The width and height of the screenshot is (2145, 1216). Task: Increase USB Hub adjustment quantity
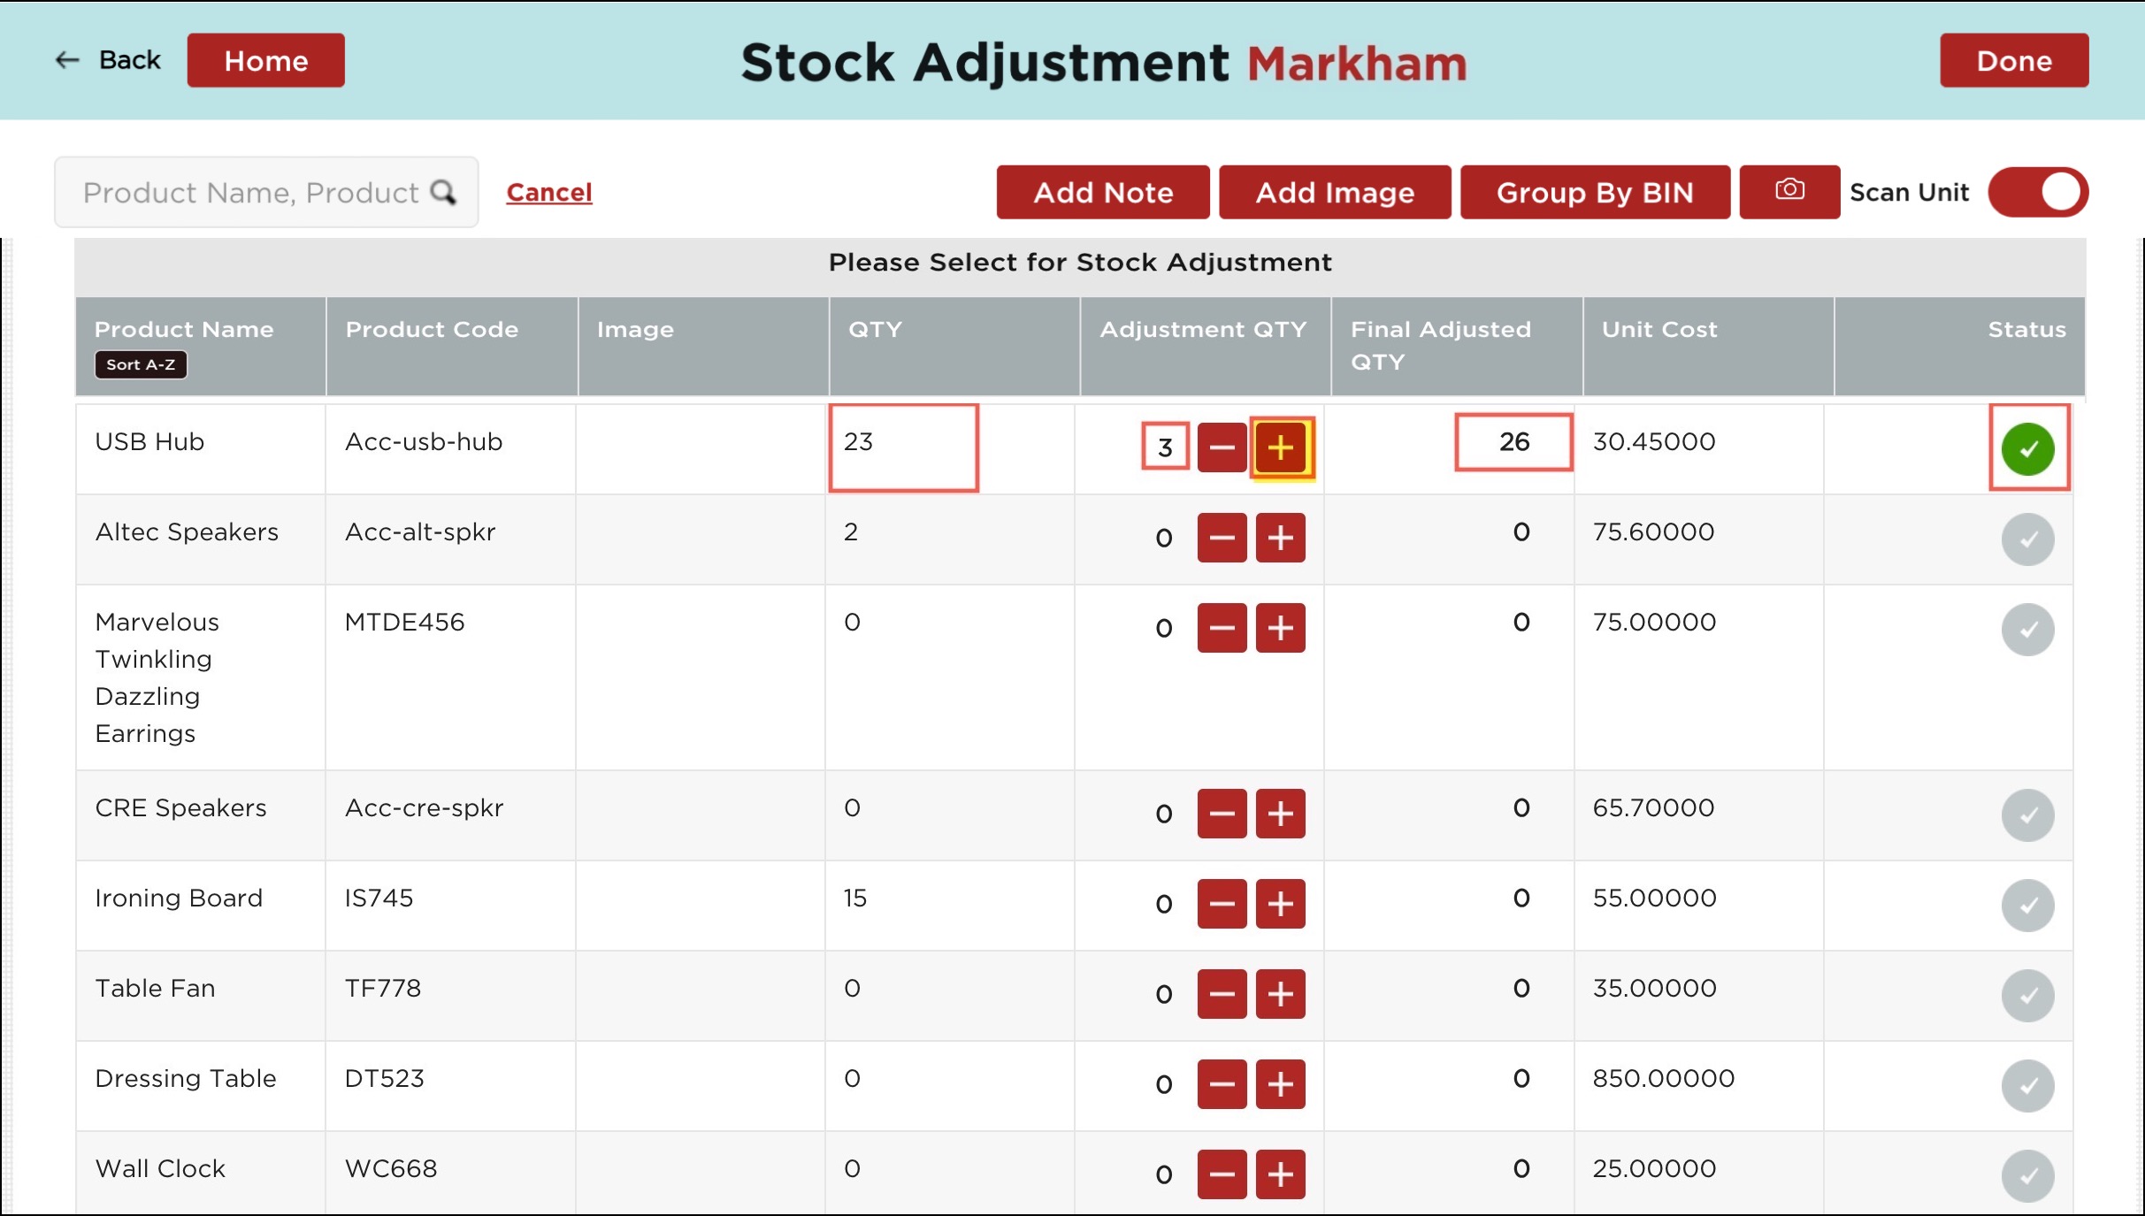1280,447
